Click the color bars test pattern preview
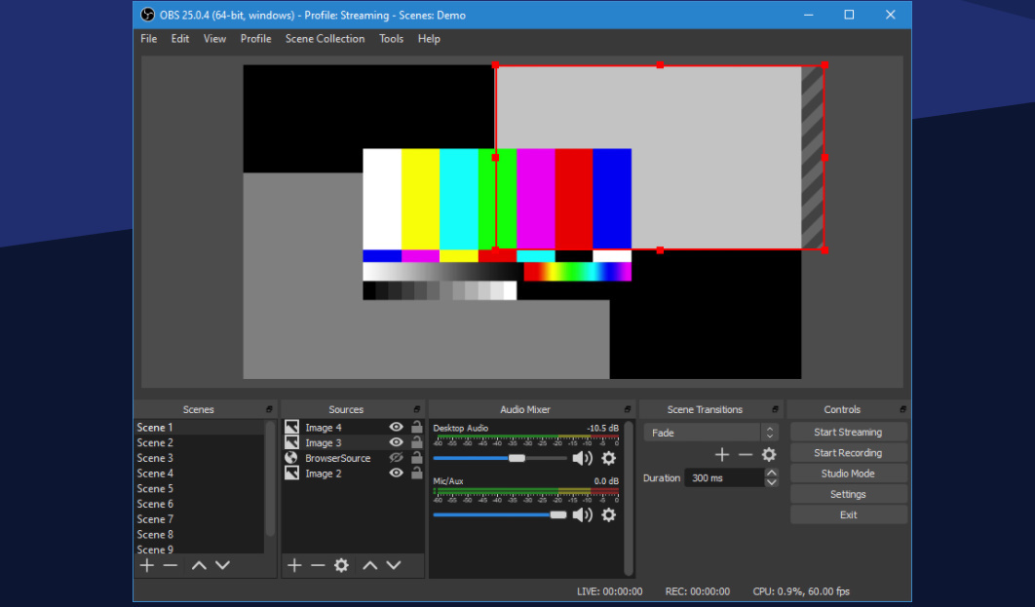Image resolution: width=1035 pixels, height=607 pixels. pyautogui.click(x=497, y=224)
